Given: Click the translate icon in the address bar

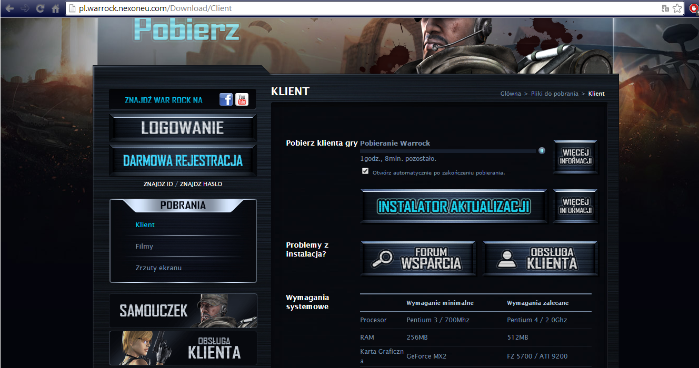Looking at the screenshot, I should tap(665, 8).
